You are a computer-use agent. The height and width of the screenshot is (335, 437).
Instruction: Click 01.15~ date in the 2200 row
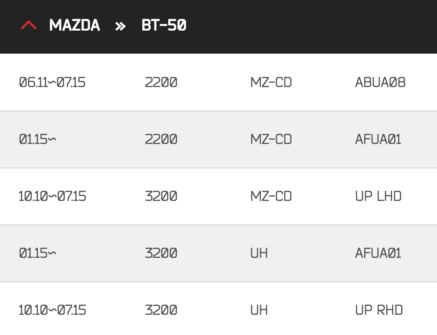(38, 139)
